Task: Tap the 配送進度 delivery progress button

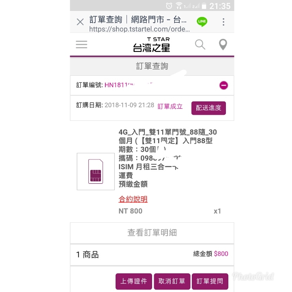Action: click(208, 108)
